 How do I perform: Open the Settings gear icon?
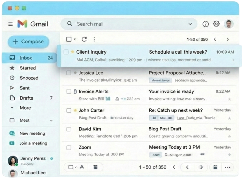(216, 24)
